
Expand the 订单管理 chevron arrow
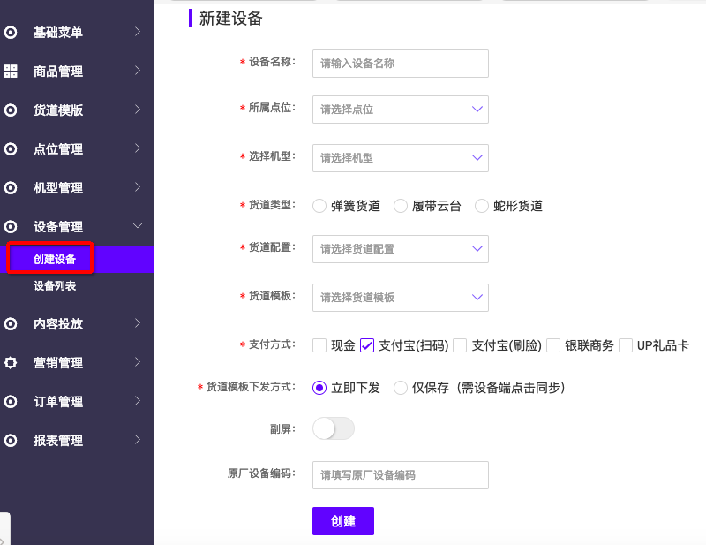pos(138,400)
